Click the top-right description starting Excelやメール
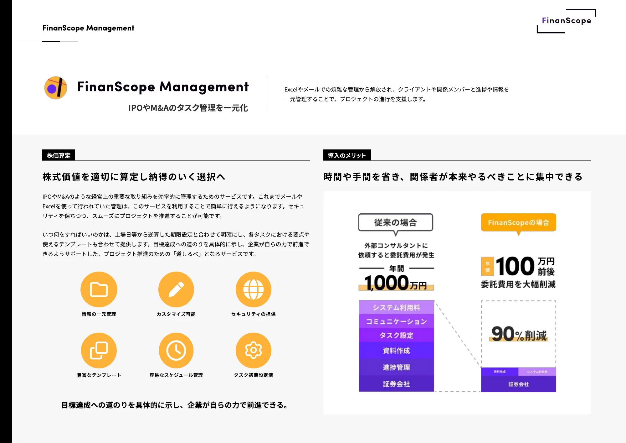This screenshot has height=443, width=626. [397, 94]
